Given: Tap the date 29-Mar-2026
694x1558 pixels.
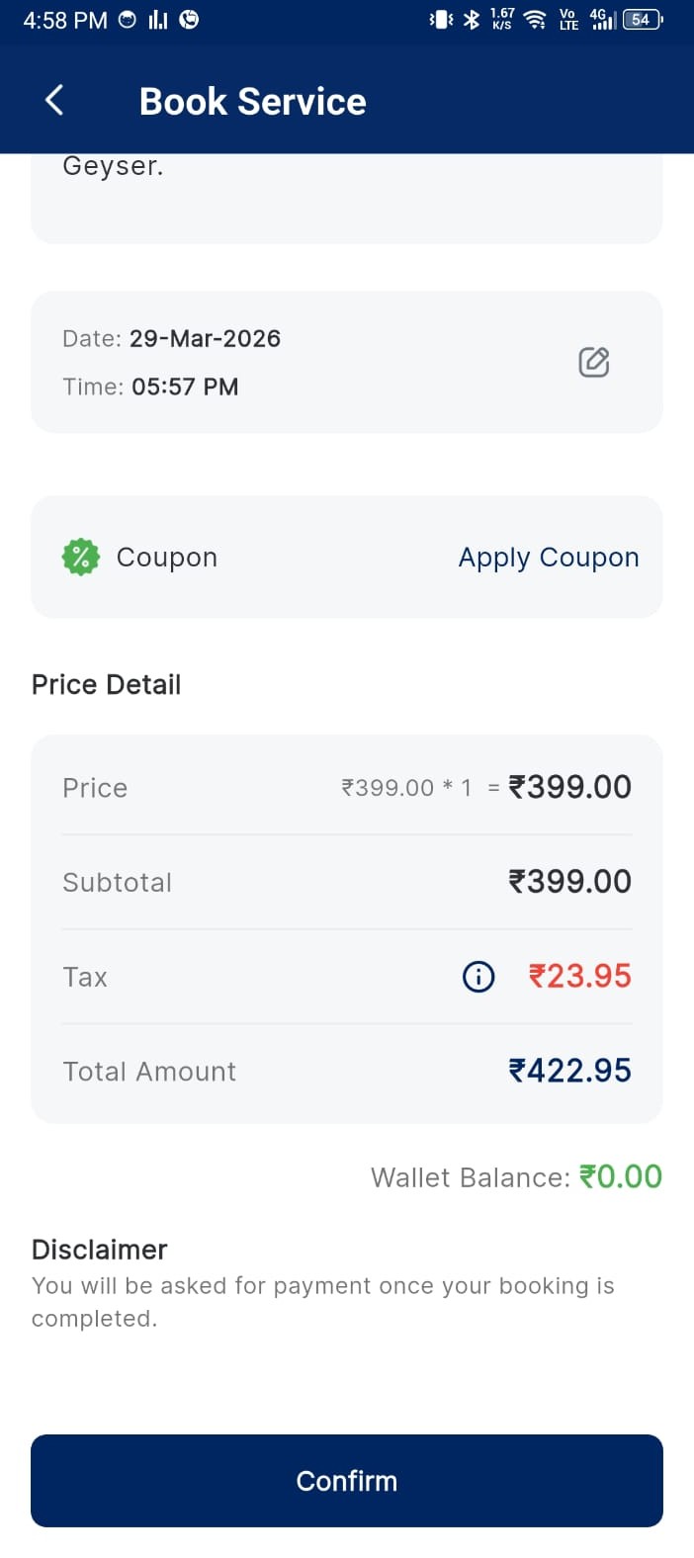Looking at the screenshot, I should click(205, 338).
